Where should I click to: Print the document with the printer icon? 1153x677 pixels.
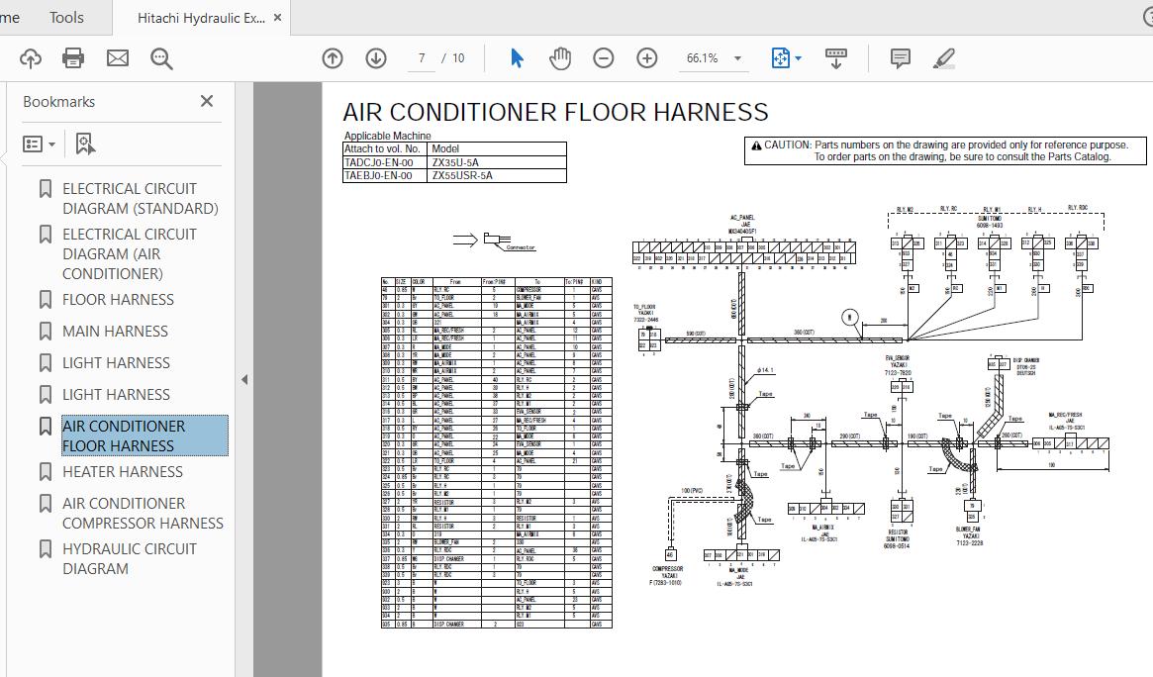coord(73,58)
